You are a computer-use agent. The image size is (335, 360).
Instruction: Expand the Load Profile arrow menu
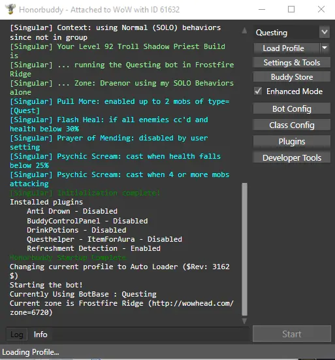coord(325,48)
